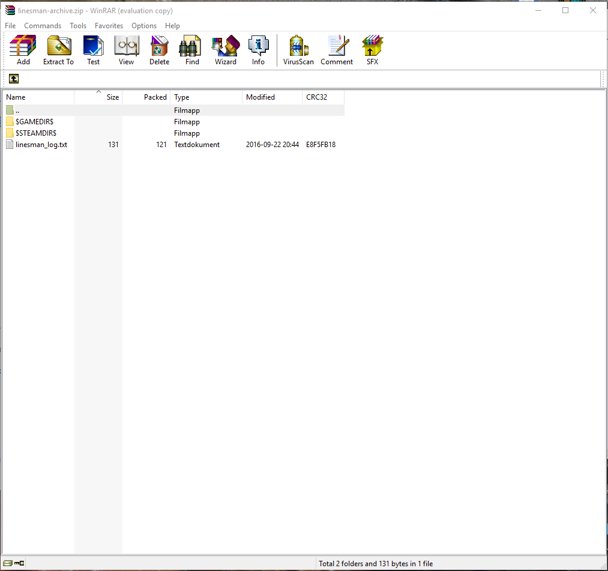
Task: Select the $GAMEDIR$ folder icon
Action: click(10, 122)
